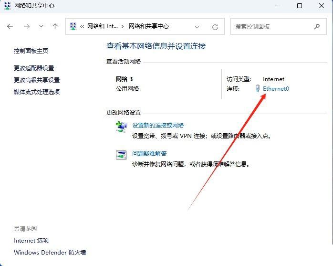Select the 网络和 Int... breadcrumb item
The width and height of the screenshot is (333, 266).
[x=103, y=27]
